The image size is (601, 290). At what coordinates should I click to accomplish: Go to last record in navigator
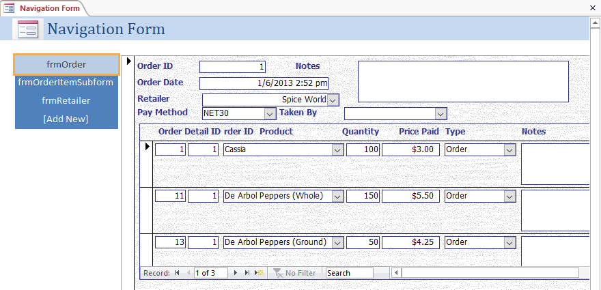tap(247, 273)
